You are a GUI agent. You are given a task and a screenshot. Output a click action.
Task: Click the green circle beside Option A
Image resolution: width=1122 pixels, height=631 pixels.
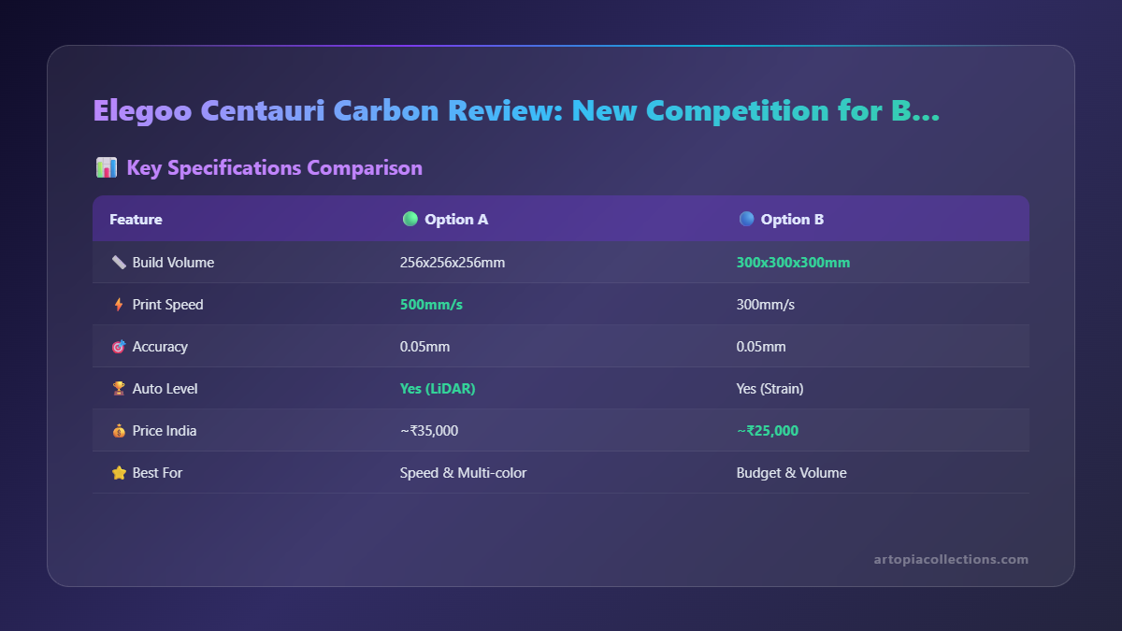[410, 219]
